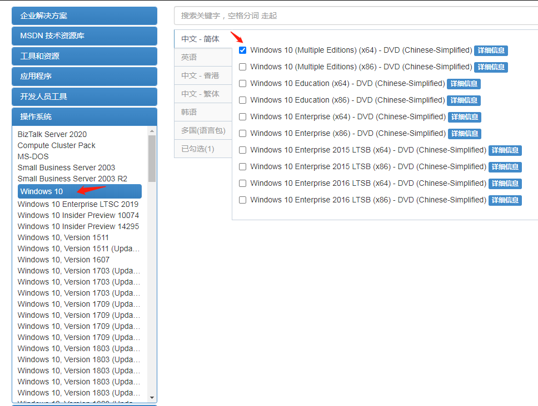The width and height of the screenshot is (538, 406).
Task: Focus the keyword search box
Action: (356, 16)
